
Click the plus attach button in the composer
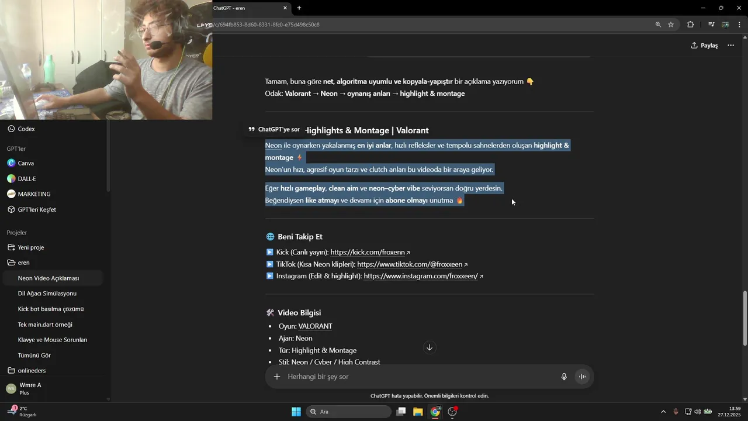tap(277, 377)
